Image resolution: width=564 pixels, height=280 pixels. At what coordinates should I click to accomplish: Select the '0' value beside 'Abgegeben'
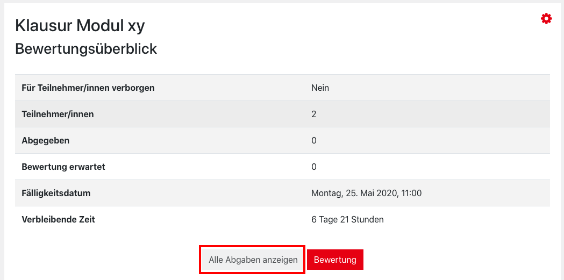[314, 140]
